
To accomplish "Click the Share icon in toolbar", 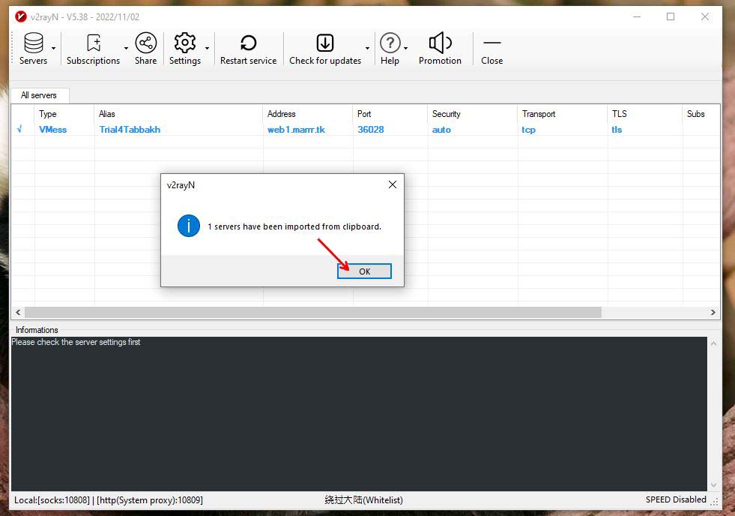I will (x=145, y=43).
